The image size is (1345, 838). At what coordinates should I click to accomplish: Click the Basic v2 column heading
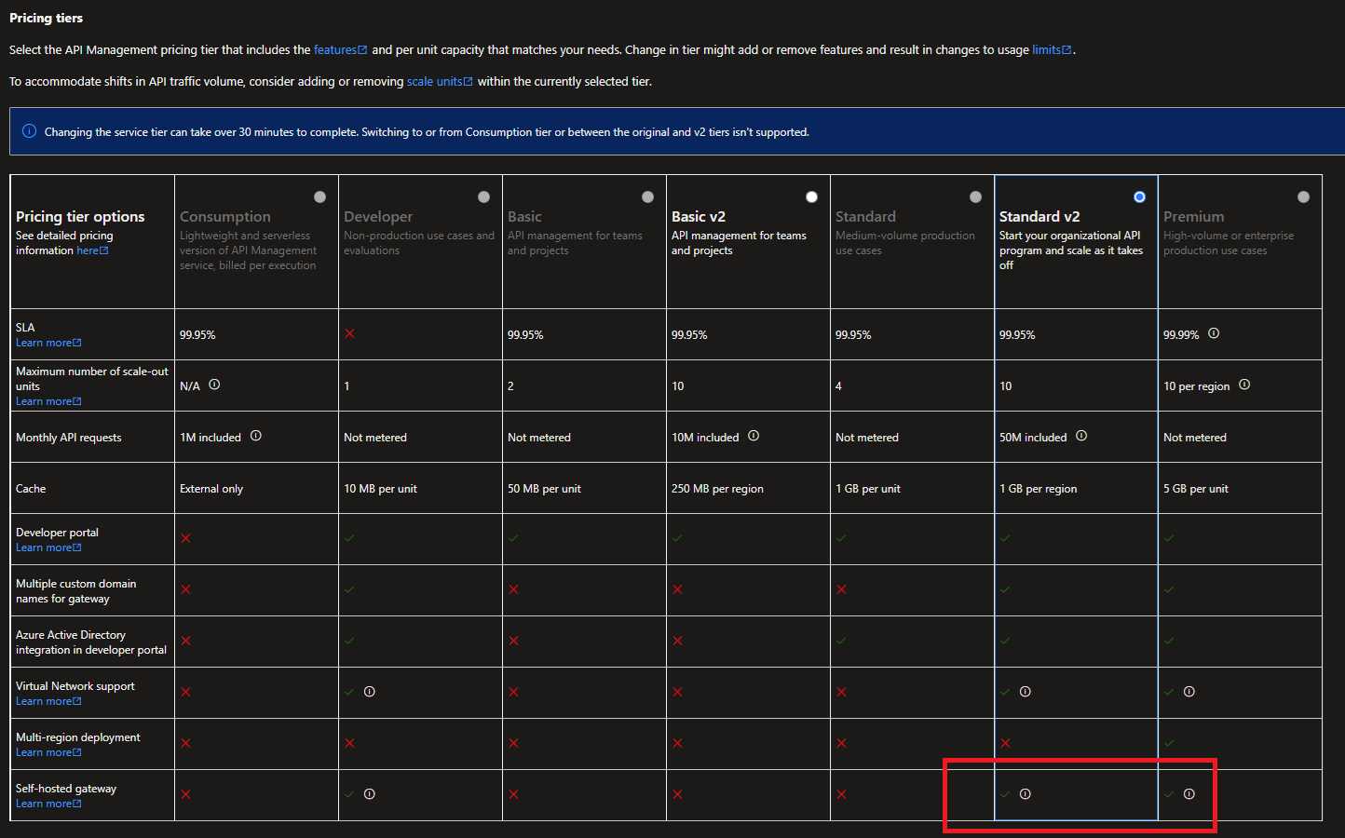tap(699, 216)
